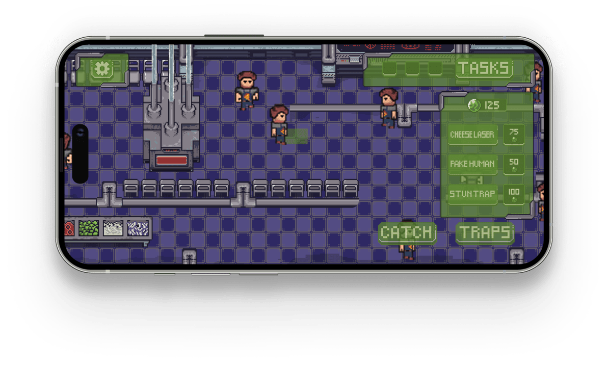Open the settings gear icon

coord(102,69)
